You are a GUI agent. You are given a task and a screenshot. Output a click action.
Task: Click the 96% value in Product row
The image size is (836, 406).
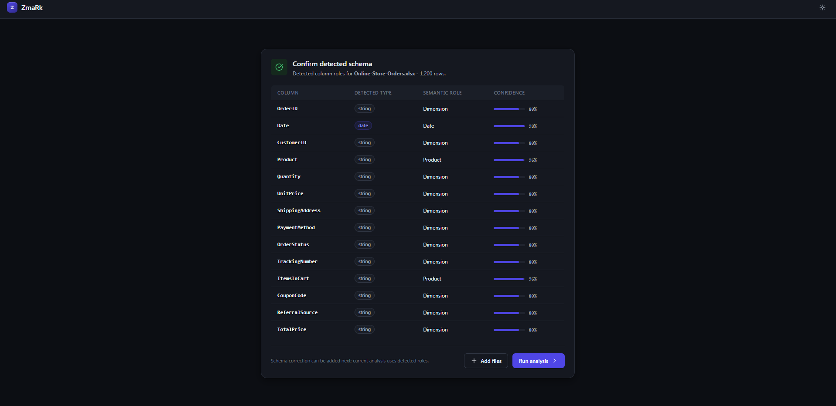click(x=533, y=160)
